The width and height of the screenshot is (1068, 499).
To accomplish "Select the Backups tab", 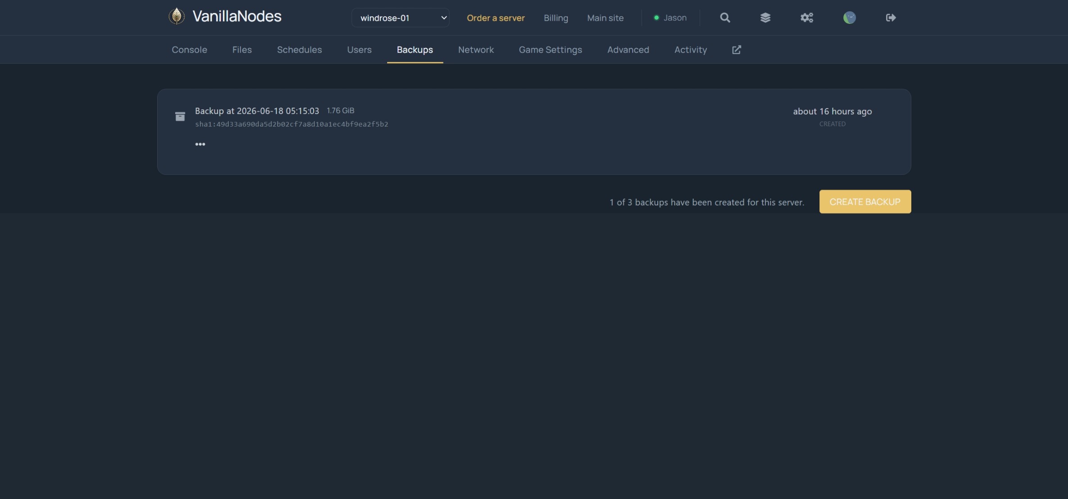I will [x=415, y=50].
